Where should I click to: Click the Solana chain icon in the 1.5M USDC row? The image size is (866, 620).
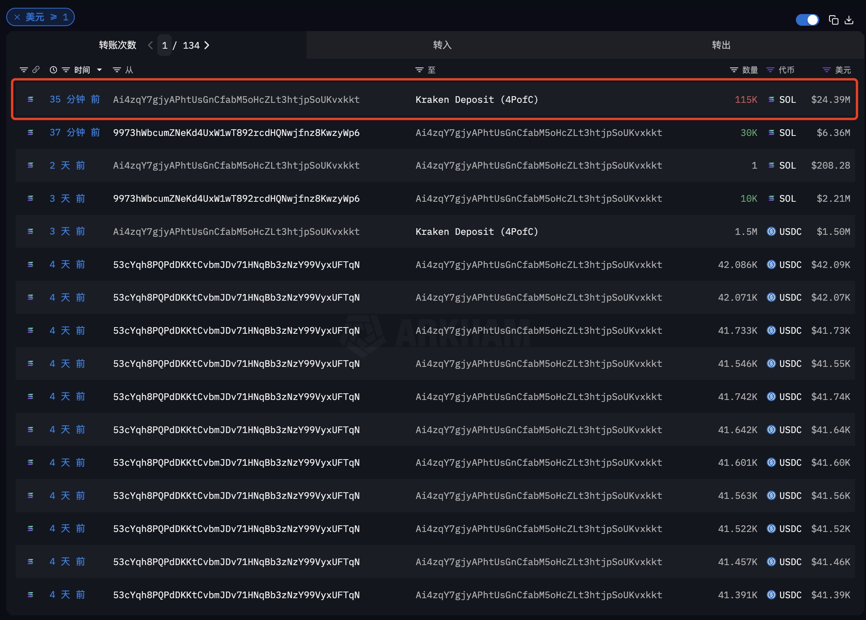tap(30, 232)
